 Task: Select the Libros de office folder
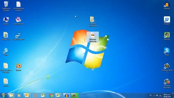coord(6,68)
